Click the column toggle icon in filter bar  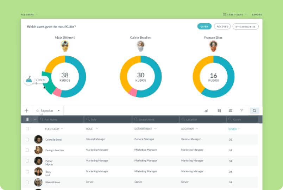coord(27,120)
